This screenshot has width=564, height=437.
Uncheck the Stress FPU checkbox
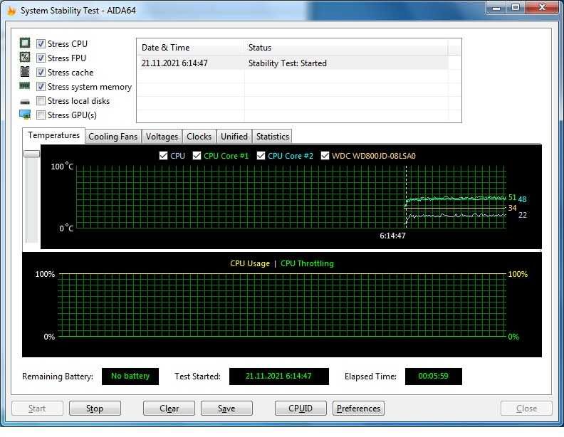(x=41, y=58)
